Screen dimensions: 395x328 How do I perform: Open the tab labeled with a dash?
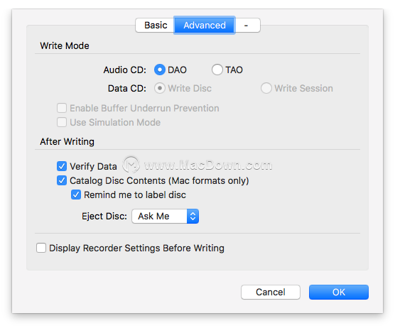click(x=247, y=25)
